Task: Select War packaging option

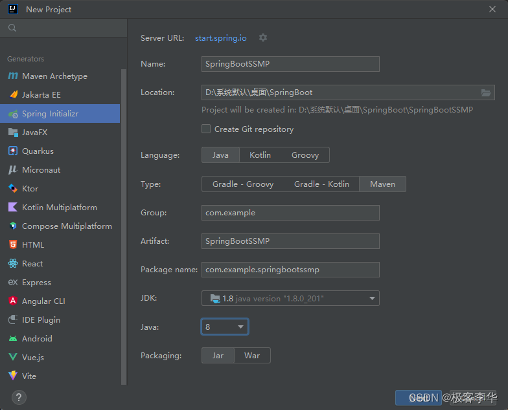Action: click(x=252, y=355)
